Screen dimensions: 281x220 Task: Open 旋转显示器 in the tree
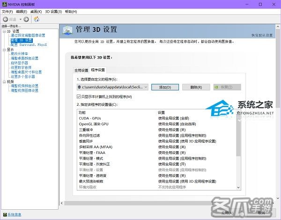(19, 63)
